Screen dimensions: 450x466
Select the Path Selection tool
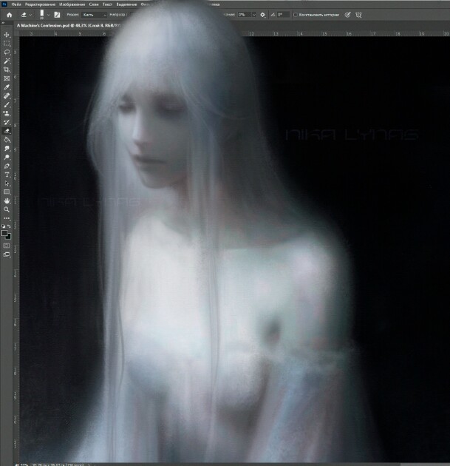tap(7, 183)
